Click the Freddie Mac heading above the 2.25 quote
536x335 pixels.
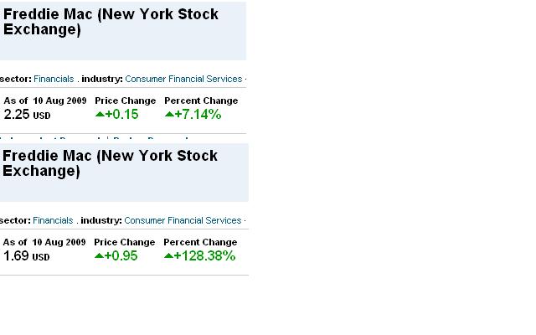click(x=111, y=22)
